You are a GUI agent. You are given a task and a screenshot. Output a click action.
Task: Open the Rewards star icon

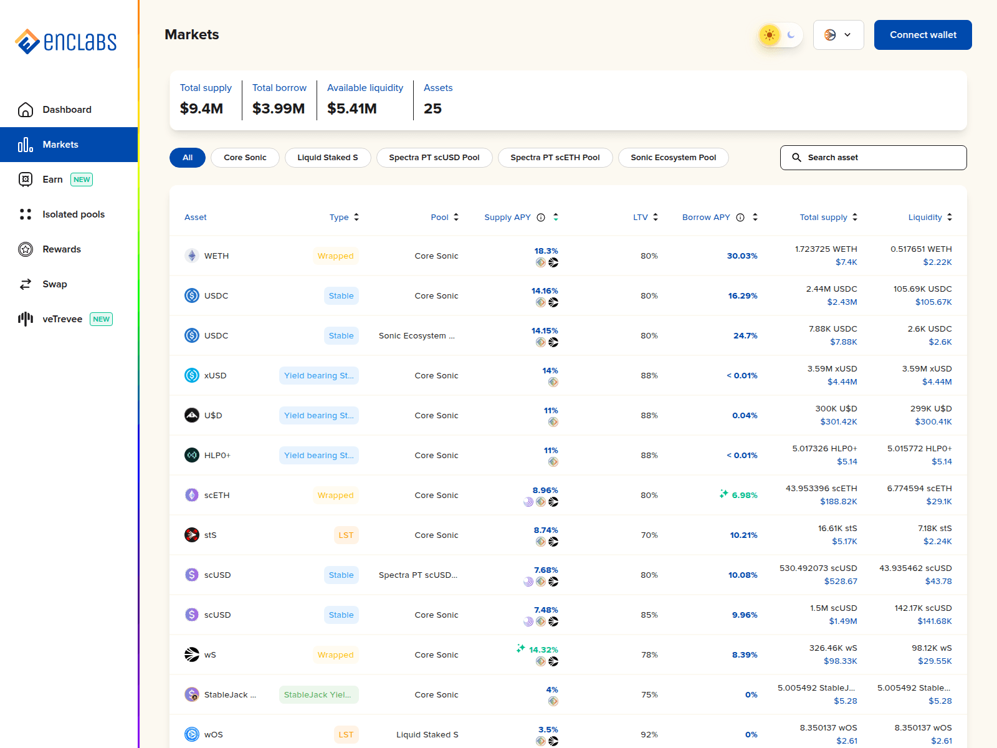tap(26, 249)
